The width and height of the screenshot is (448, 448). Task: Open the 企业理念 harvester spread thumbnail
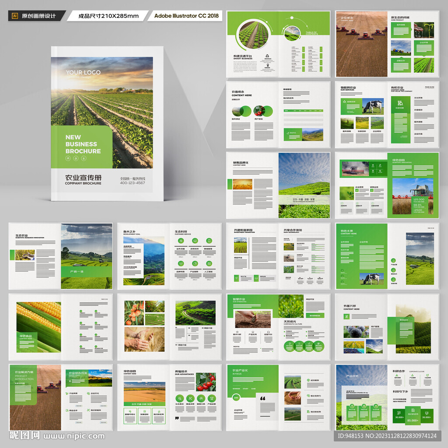387,44
